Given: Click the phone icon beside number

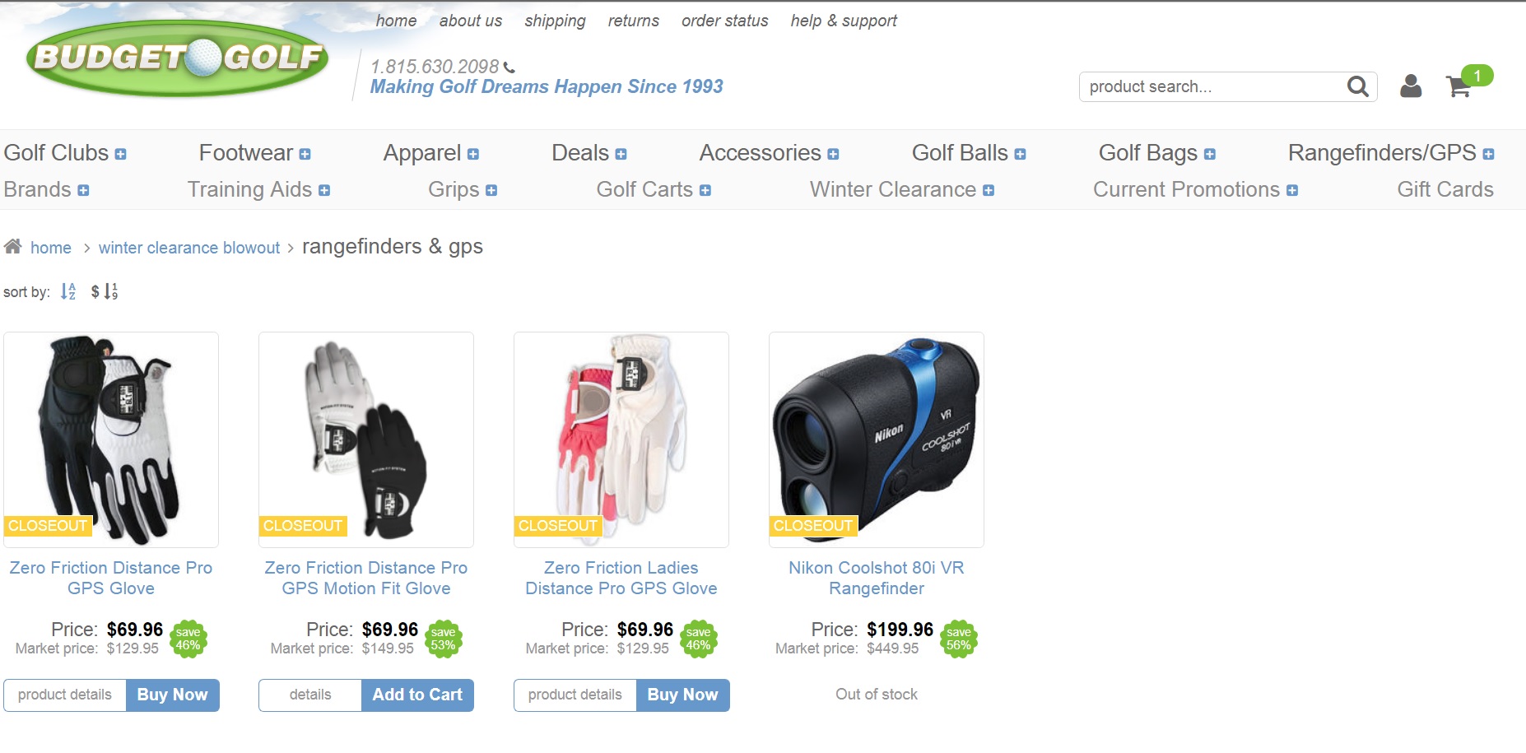Looking at the screenshot, I should (509, 67).
